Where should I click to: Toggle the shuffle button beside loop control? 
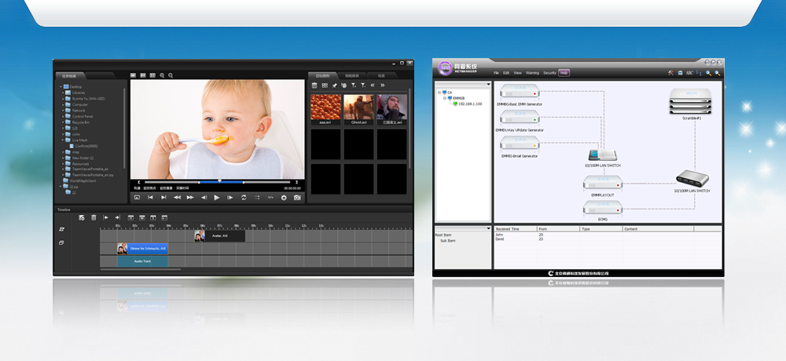coord(257,198)
